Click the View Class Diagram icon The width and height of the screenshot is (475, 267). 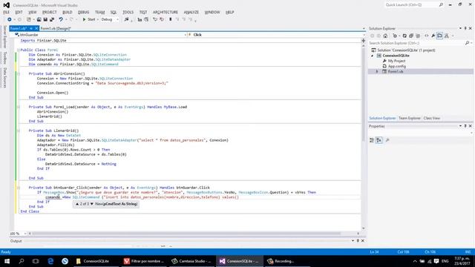tap(447, 36)
